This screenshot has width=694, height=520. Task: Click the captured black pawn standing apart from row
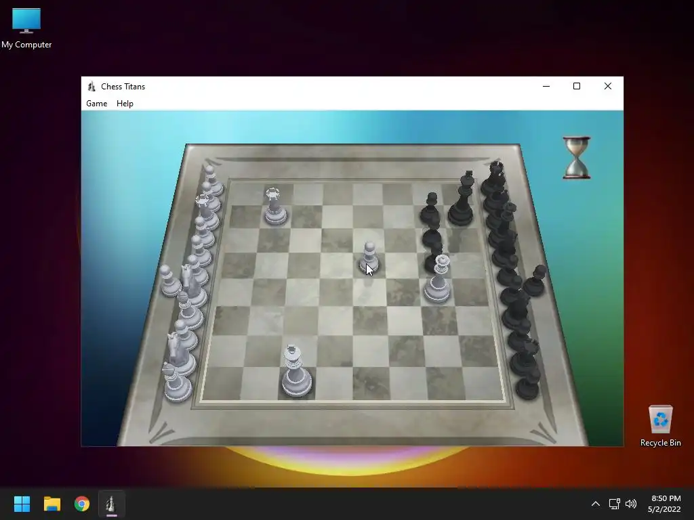(536, 281)
